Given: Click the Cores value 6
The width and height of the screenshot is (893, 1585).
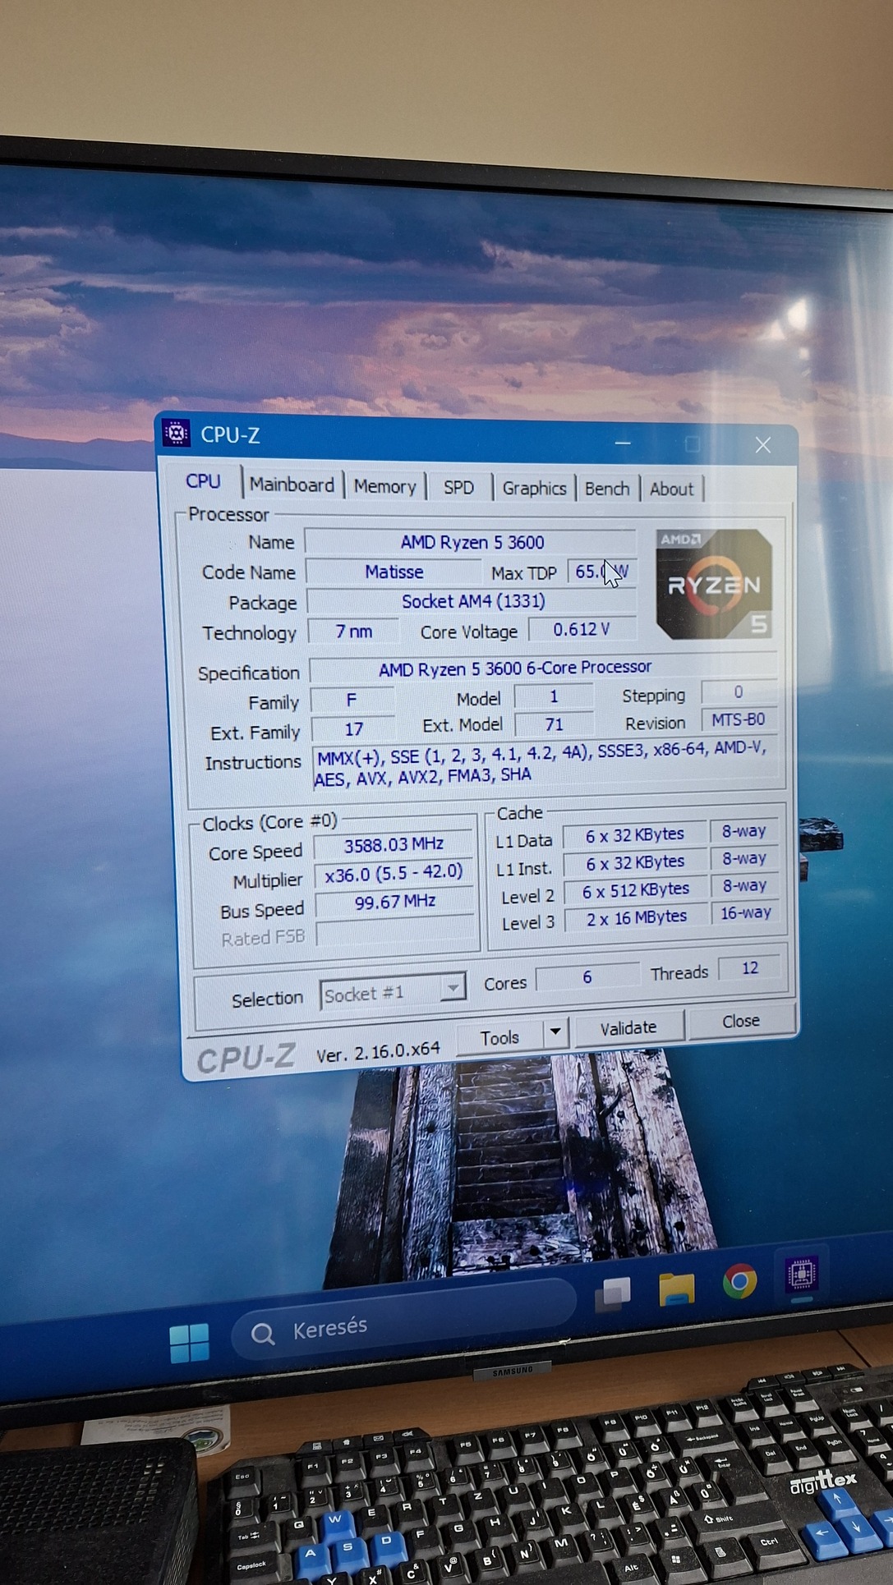Looking at the screenshot, I should tap(587, 977).
